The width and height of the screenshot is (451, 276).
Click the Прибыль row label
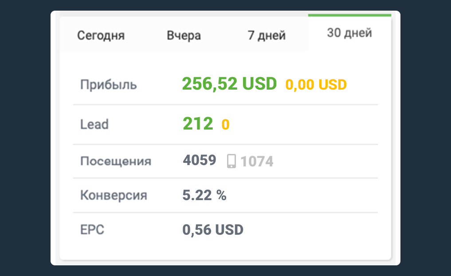108,84
